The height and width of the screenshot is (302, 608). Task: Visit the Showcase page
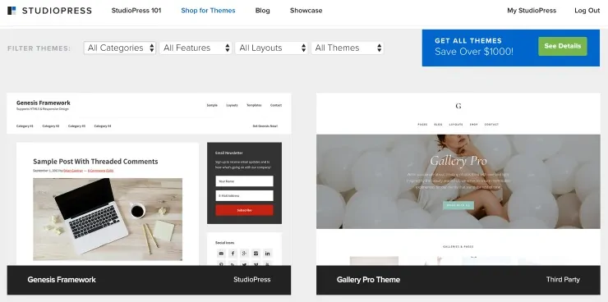coord(306,11)
